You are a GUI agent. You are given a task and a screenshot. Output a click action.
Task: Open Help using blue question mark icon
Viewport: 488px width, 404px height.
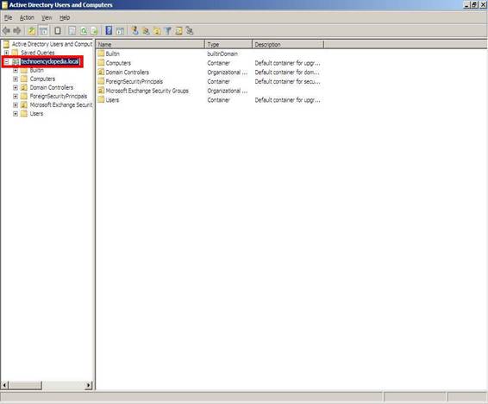click(109, 30)
